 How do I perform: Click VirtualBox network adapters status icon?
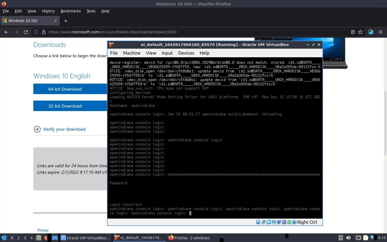(x=263, y=222)
